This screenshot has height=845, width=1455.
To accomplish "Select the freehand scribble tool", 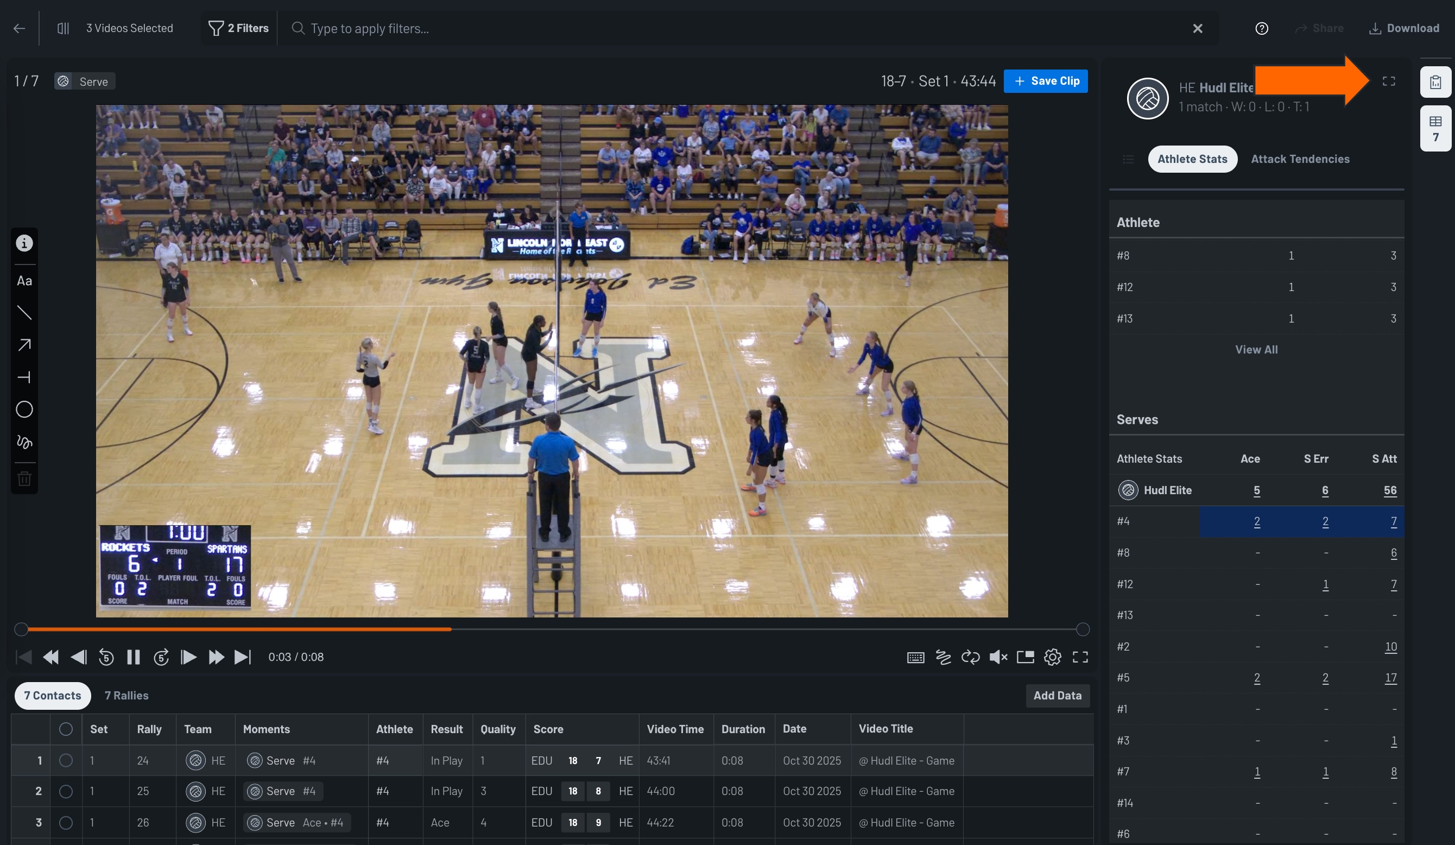I will (24, 442).
